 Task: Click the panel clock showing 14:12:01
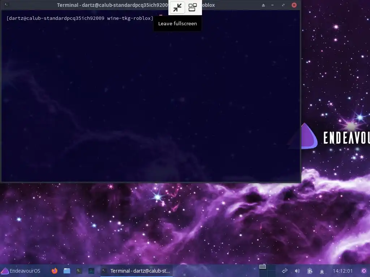343,271
